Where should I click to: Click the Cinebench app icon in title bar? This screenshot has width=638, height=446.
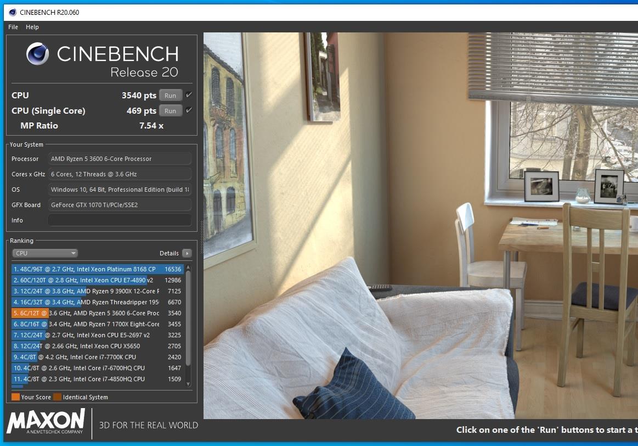coord(12,12)
